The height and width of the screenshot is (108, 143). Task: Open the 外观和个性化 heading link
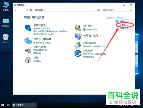coord(91,36)
